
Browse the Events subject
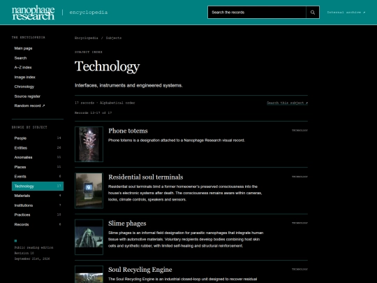click(38, 176)
